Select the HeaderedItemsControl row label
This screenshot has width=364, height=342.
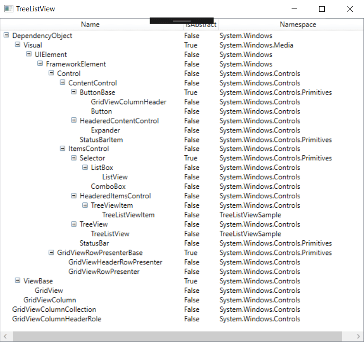(x=115, y=196)
